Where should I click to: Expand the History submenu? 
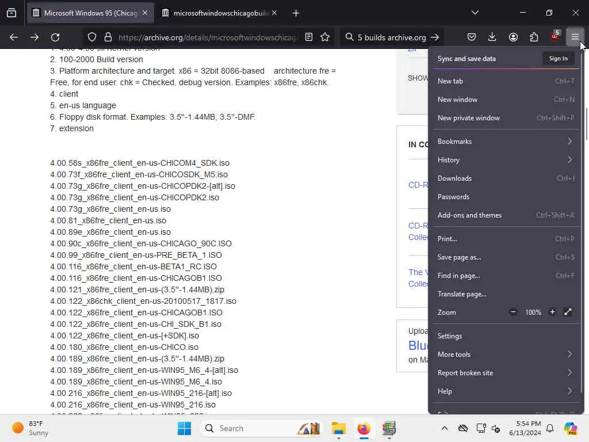[506, 160]
